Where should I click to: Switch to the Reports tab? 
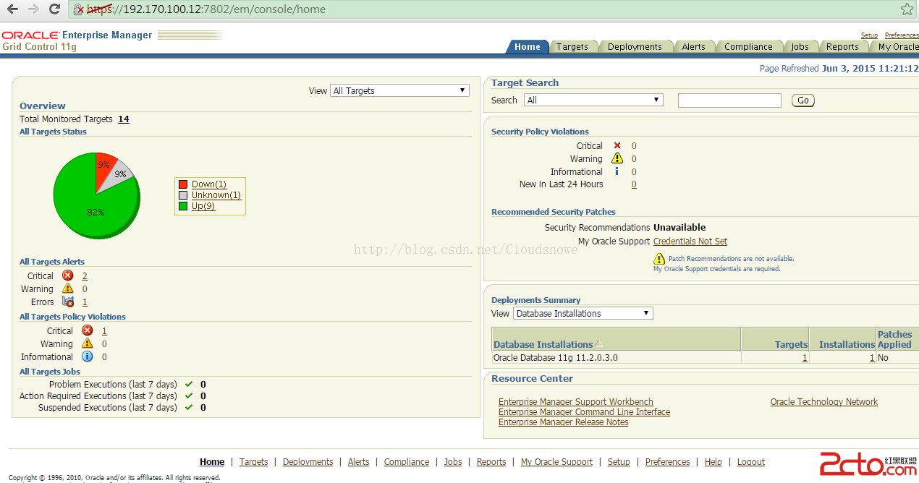tap(842, 46)
